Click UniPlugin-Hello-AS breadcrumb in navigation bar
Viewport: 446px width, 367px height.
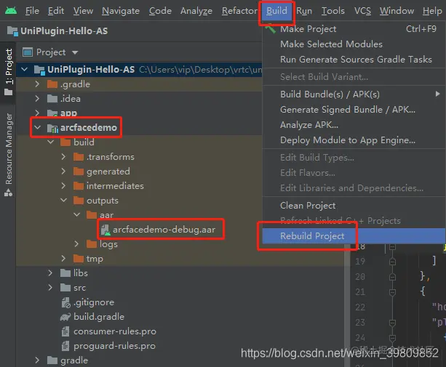[64, 31]
